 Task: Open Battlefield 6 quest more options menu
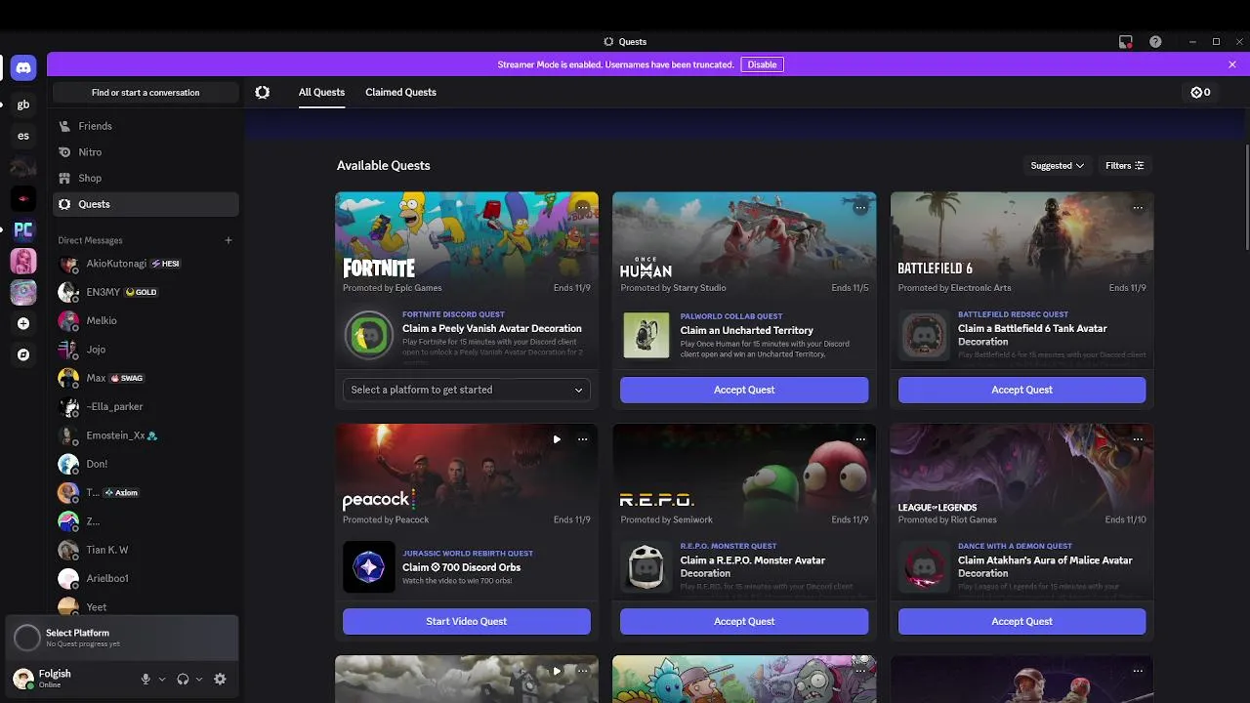tap(1138, 207)
